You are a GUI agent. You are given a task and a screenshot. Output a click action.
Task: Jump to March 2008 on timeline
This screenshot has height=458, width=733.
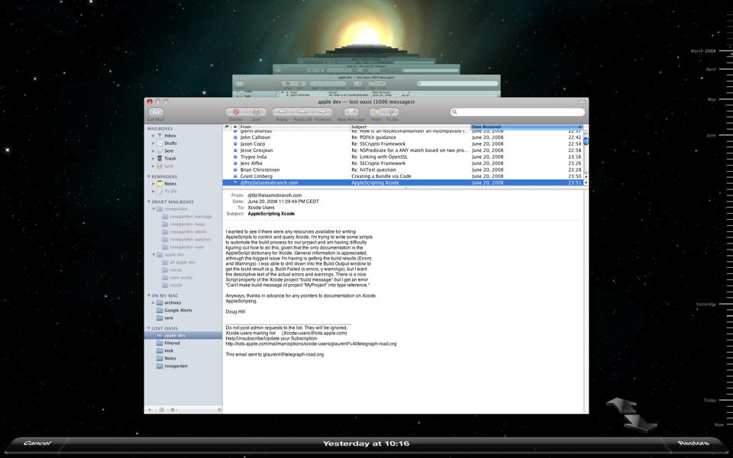click(x=703, y=51)
